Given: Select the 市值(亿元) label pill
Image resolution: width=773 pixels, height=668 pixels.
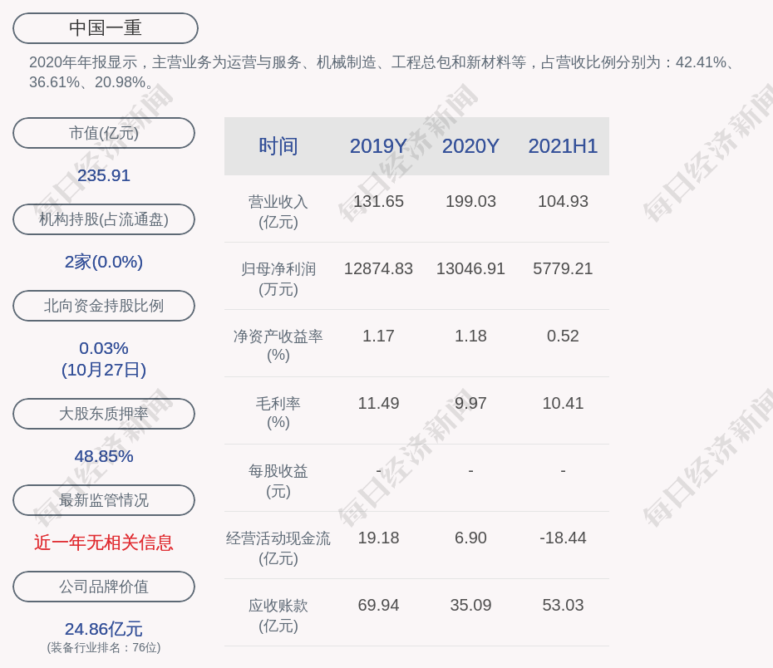Looking at the screenshot, I should [x=104, y=133].
